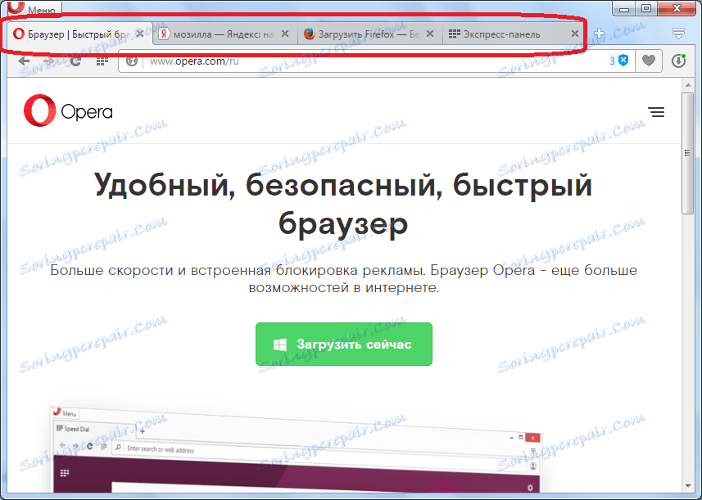Click the Загрузить сейчас download button
Image resolution: width=702 pixels, height=500 pixels.
(344, 344)
